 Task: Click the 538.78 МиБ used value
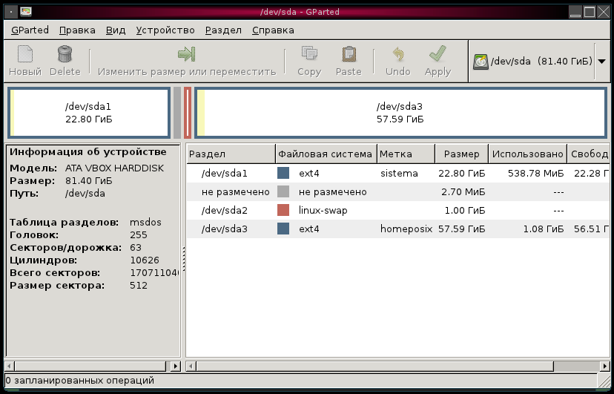(535, 173)
